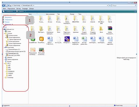Select Дисковод компакт-дисків (D:) in tree
139x107 pixels.
tap(17, 51)
